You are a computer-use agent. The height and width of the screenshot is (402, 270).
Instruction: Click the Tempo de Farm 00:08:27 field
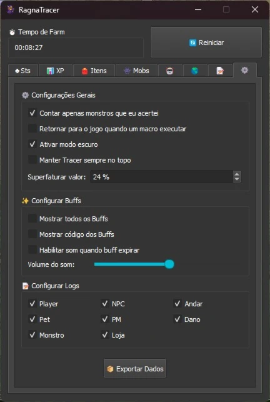click(76, 48)
